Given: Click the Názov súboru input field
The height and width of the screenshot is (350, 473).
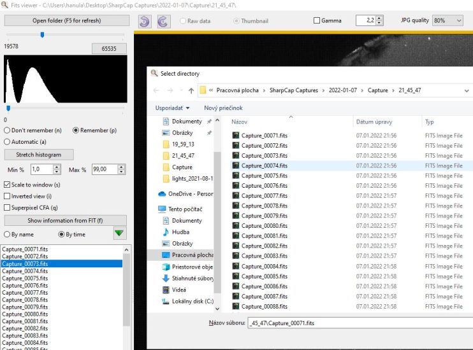Looking at the screenshot, I should point(360,323).
